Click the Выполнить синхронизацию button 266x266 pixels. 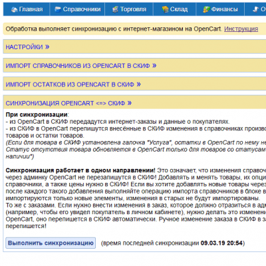pyautogui.click(x=51, y=243)
